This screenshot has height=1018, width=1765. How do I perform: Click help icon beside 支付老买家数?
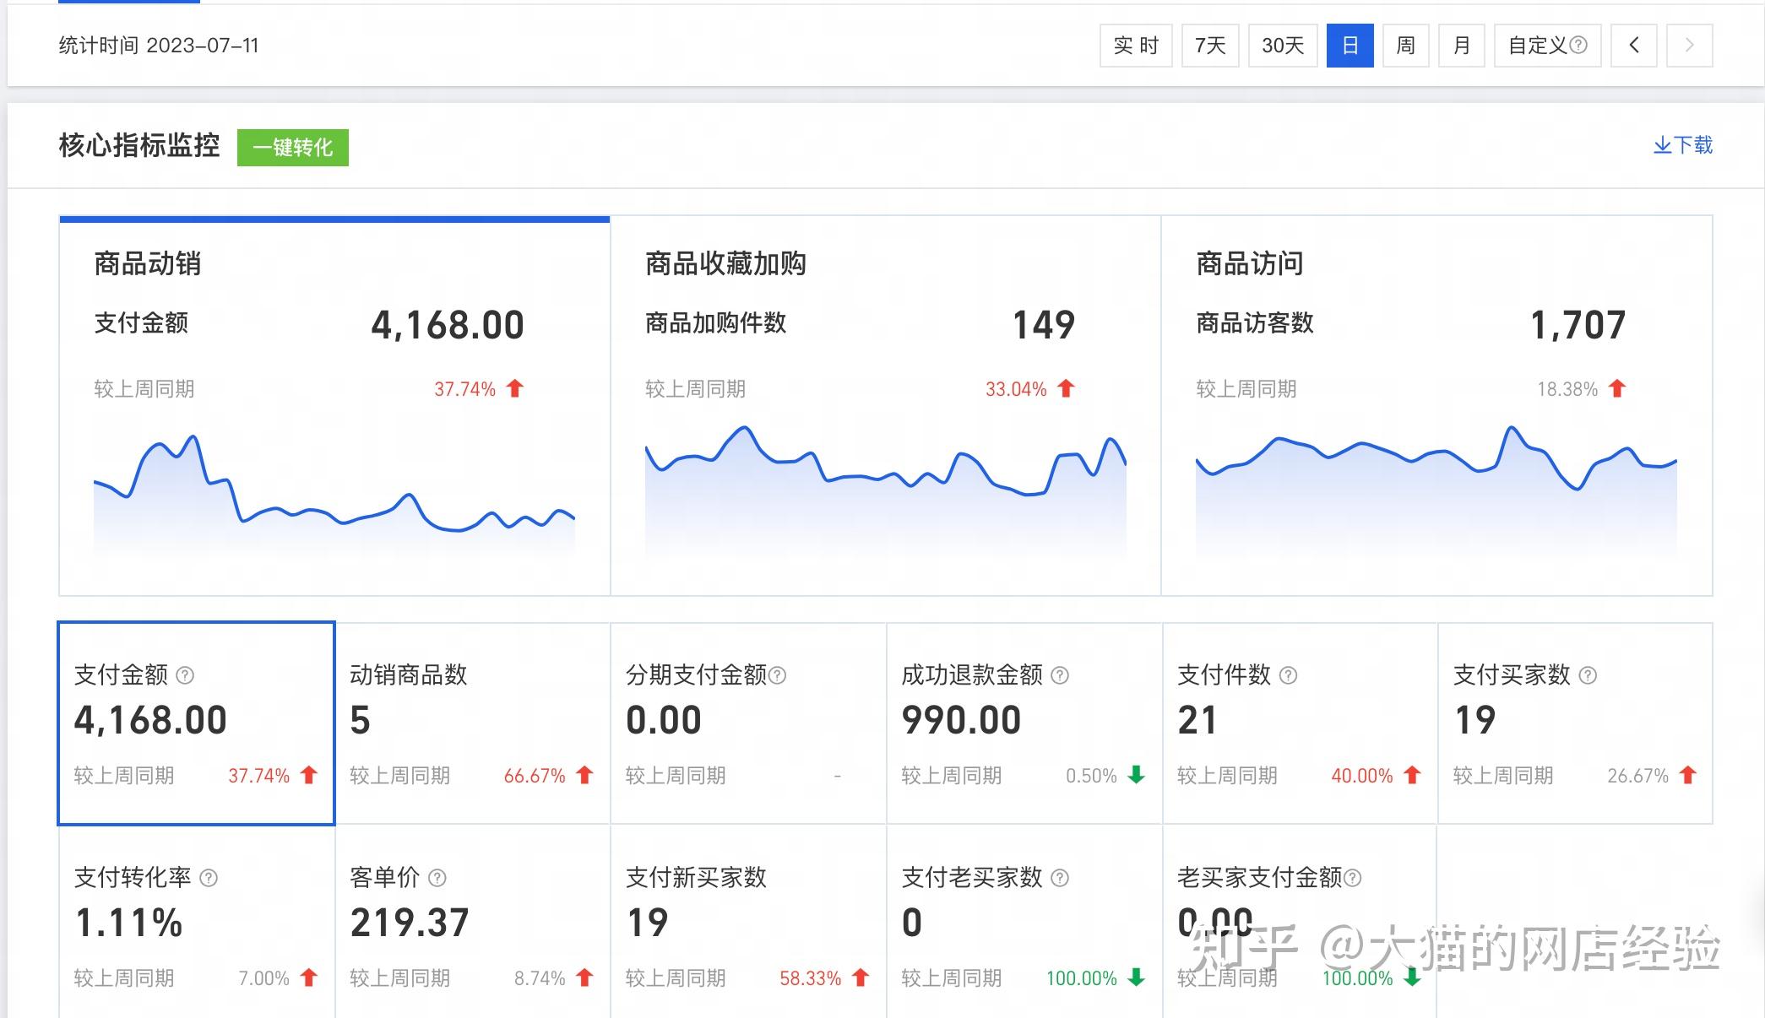click(x=1060, y=878)
